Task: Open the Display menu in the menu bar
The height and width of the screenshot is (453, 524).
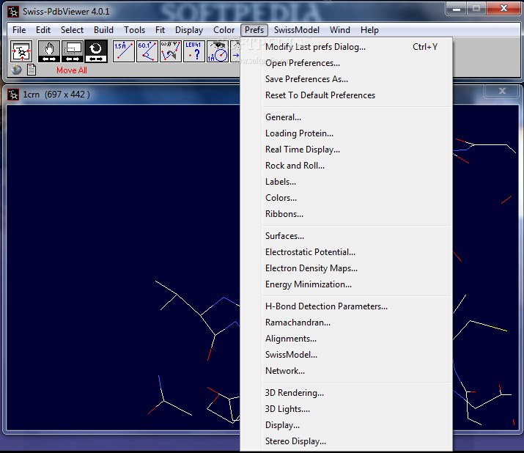Action: [x=189, y=30]
